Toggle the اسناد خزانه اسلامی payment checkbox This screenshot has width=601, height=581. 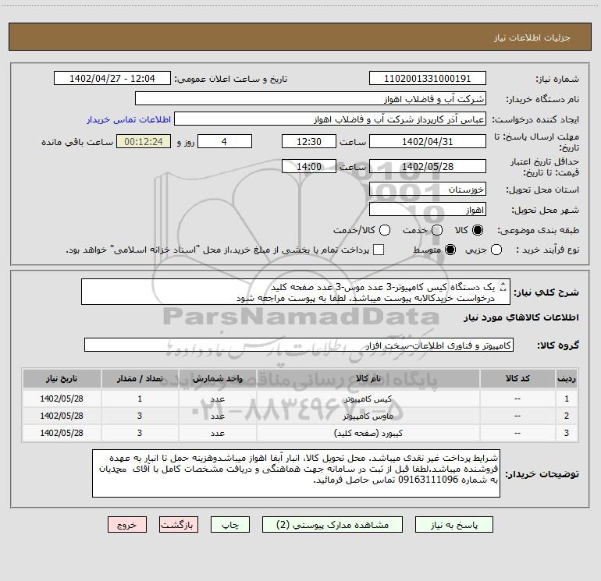[x=379, y=250]
